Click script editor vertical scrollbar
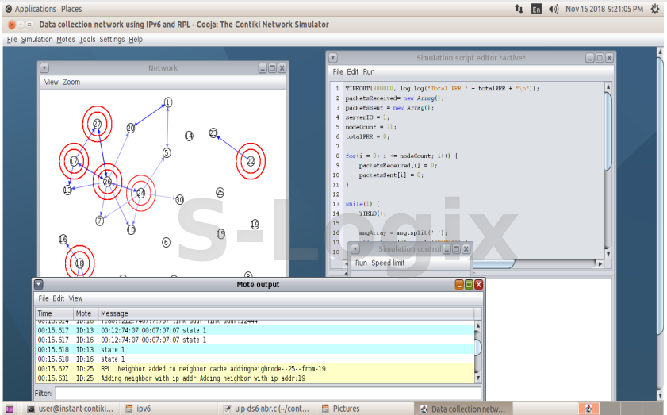Viewport: 667px width, 415px height. point(608,132)
